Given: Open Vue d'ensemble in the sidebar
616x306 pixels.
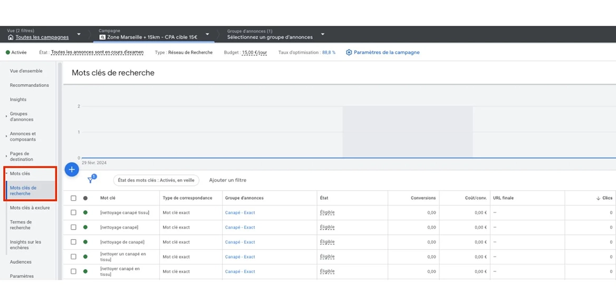Looking at the screenshot, I should (x=26, y=71).
